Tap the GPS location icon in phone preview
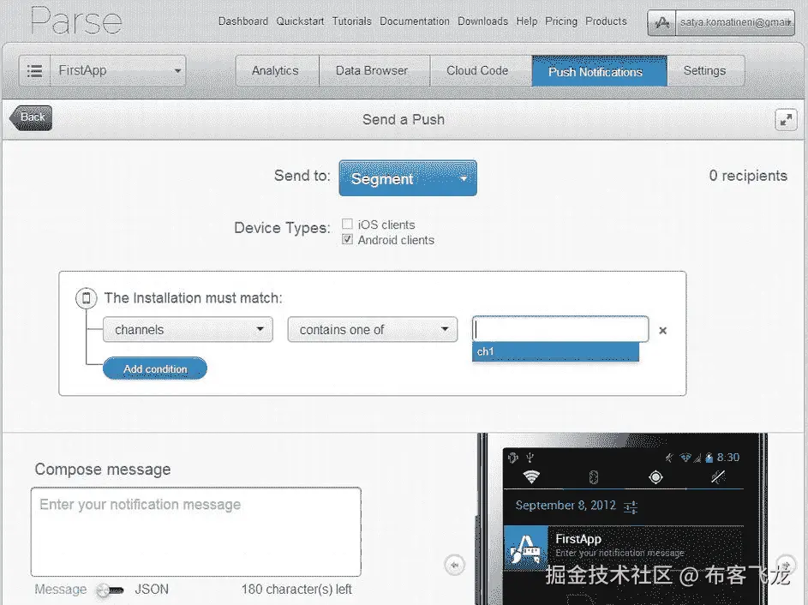 (655, 477)
